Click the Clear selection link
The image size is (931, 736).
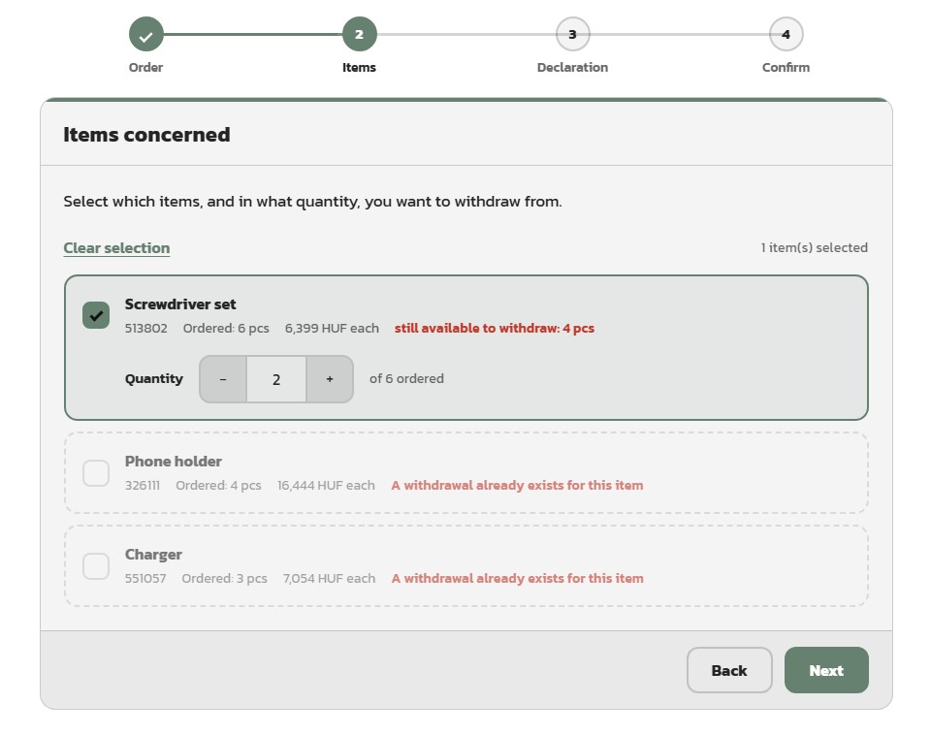(116, 248)
